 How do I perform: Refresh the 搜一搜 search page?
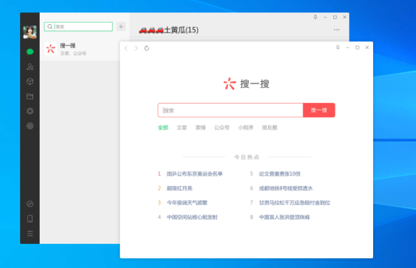(x=147, y=48)
